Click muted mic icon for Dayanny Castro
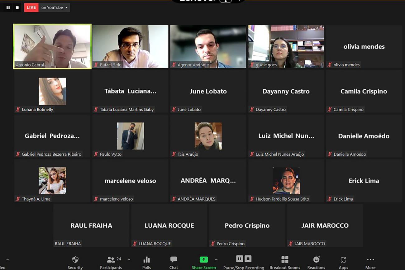The height and width of the screenshot is (270, 405). [252, 109]
